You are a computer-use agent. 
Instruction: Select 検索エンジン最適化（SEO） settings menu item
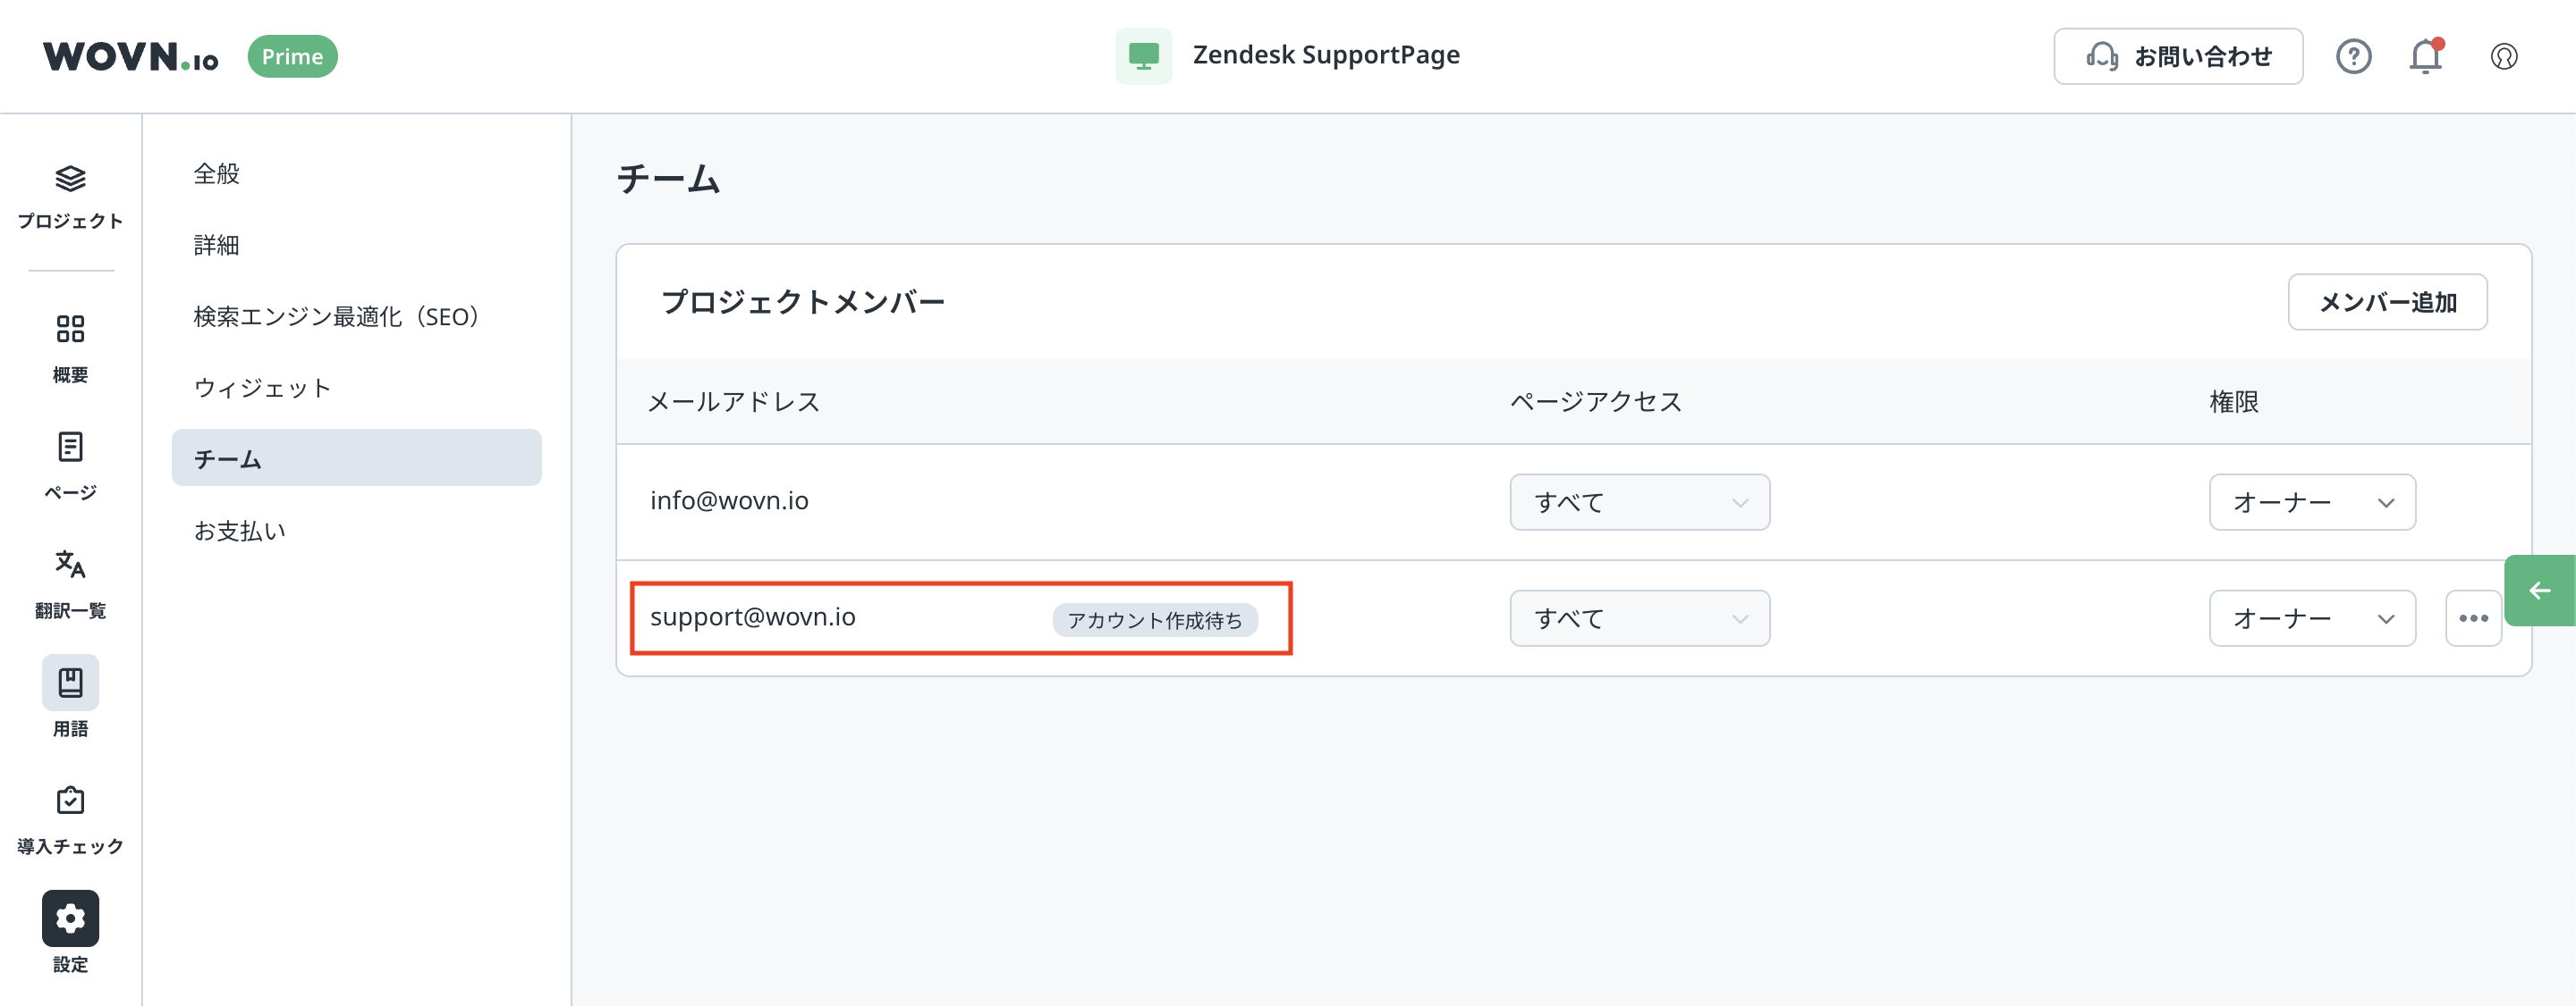tap(336, 316)
